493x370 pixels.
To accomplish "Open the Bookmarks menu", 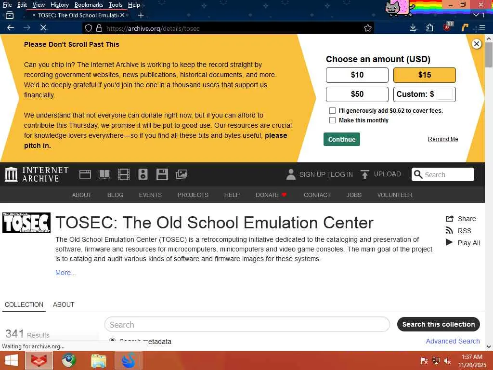I will pos(89,5).
